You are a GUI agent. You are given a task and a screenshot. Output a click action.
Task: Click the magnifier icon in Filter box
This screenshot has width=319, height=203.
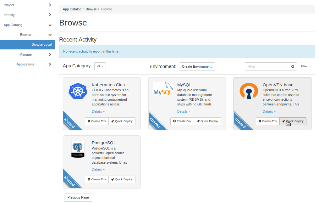293,66
